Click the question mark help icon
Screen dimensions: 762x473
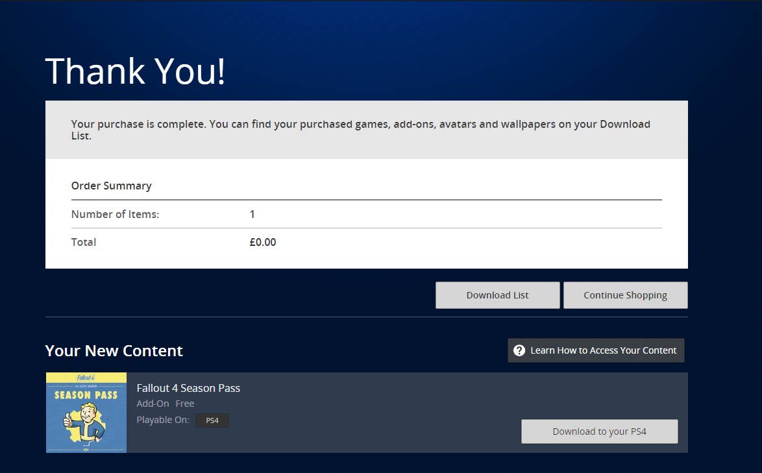[x=519, y=350]
